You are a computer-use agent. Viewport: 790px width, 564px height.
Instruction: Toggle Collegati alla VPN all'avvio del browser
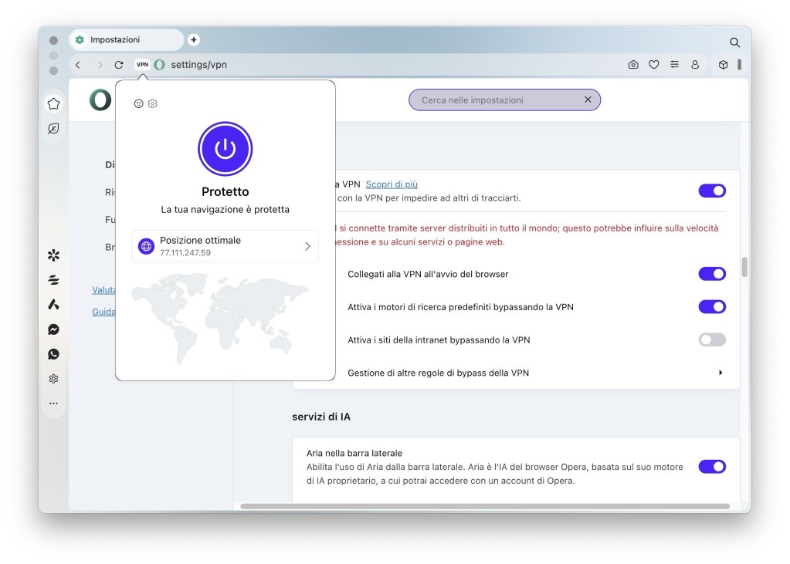pos(712,274)
